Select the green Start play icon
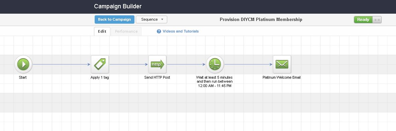Viewport: 396px width, 131px height. pos(23,64)
